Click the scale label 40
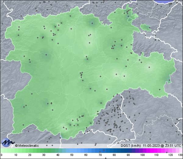 pos(58,155)
